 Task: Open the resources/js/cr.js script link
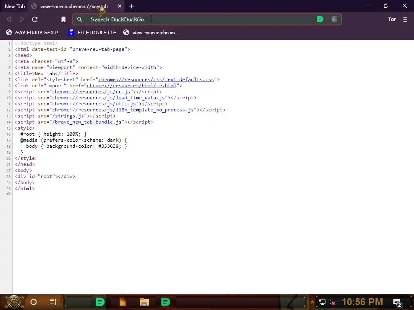91,92
